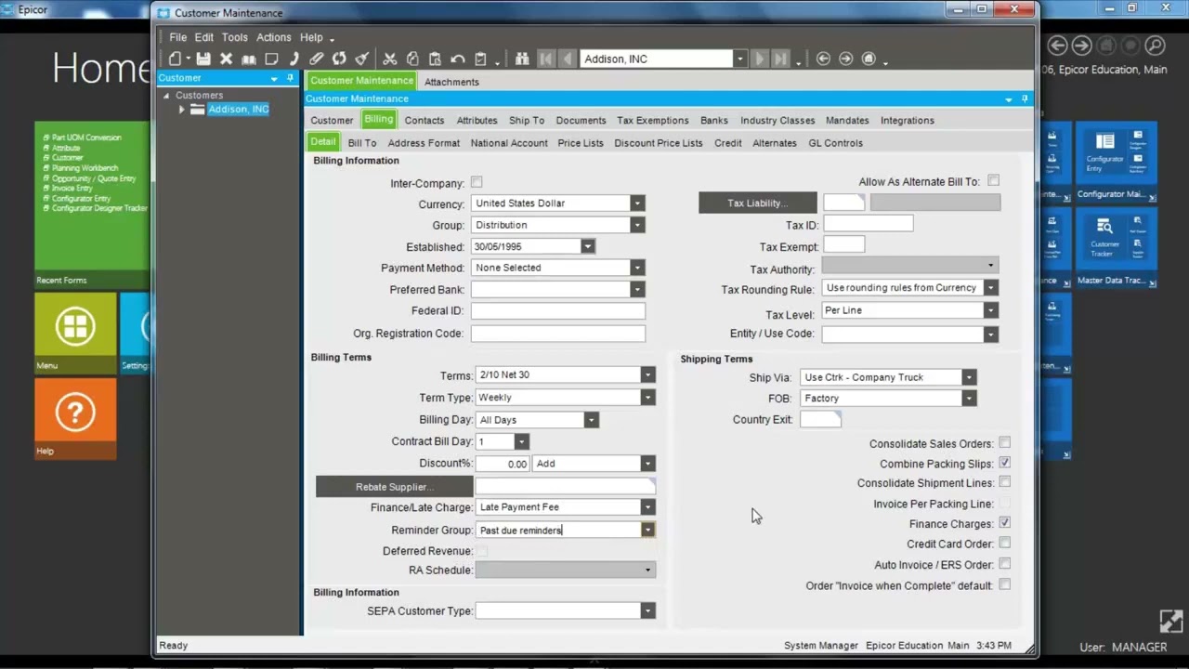This screenshot has height=669, width=1189.
Task: Click the Tax Liability button
Action: coord(758,203)
